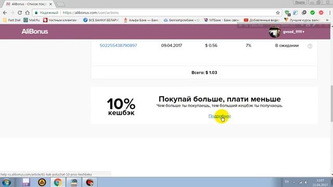Screen dimensions: 333x187
Task: Open the floppy disk taskbar icon
Action: tap(26, 182)
